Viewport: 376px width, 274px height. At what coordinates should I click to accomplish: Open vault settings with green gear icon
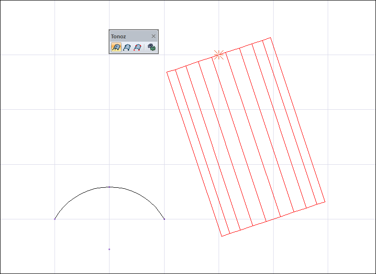[152, 47]
